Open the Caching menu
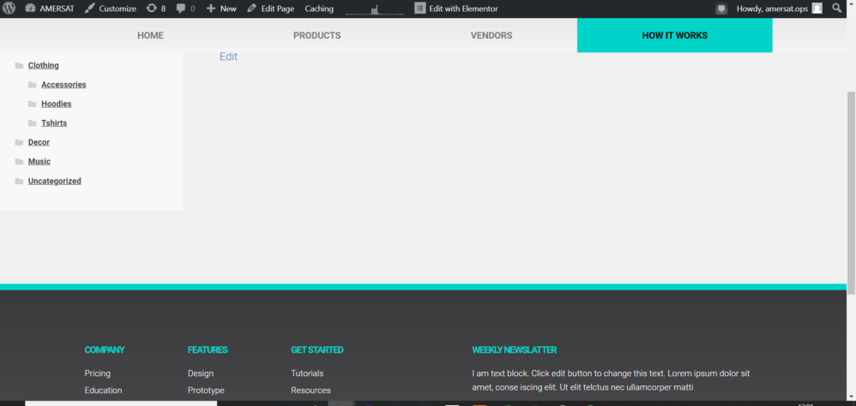This screenshot has height=406, width=856. (x=319, y=9)
